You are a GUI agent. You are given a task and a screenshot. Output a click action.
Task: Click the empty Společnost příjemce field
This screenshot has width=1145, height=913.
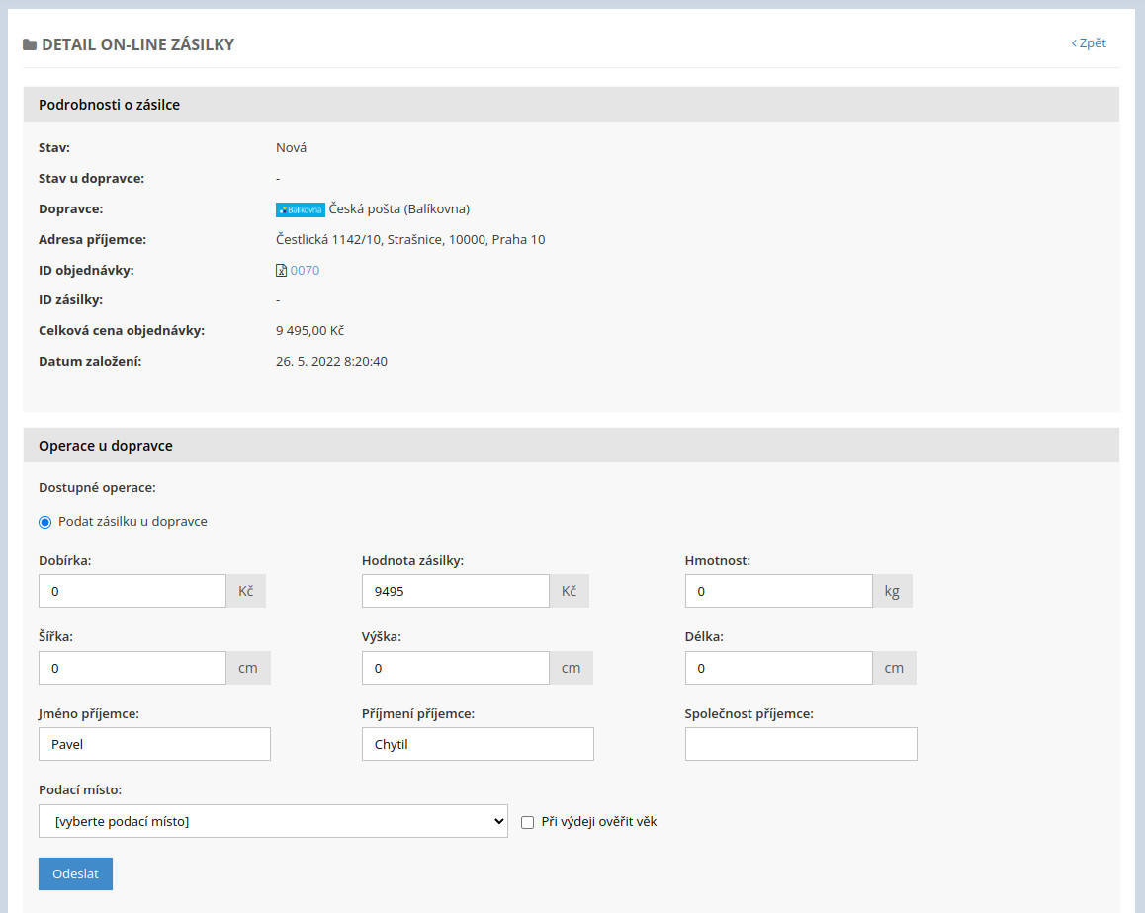(x=801, y=744)
